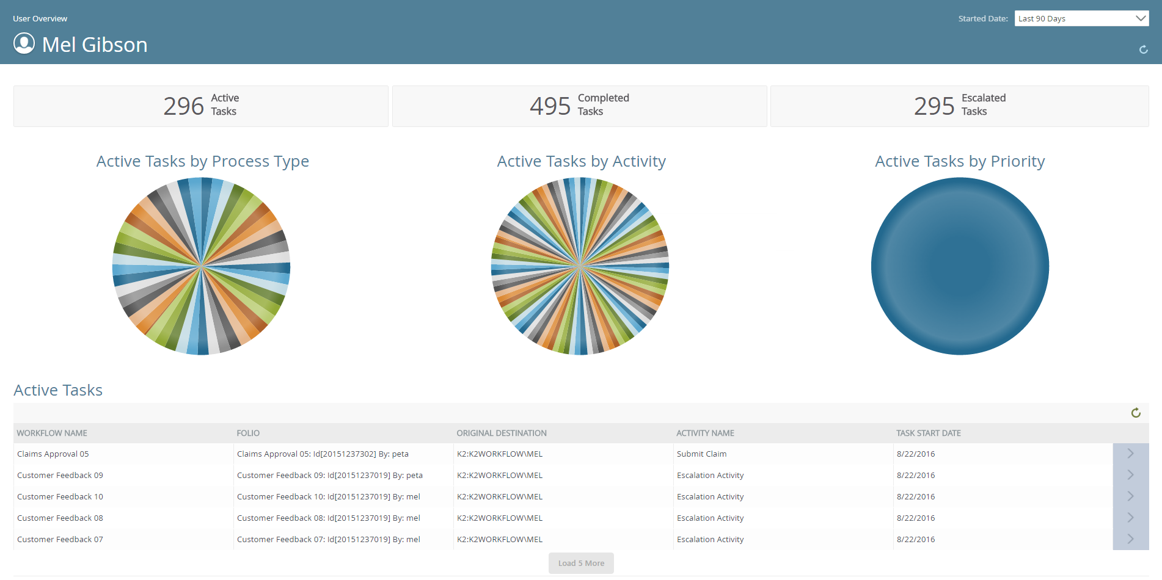Screen dimensions: 1162x580
Task: Click the refresh icon in the header bar
Action: 1143,49
